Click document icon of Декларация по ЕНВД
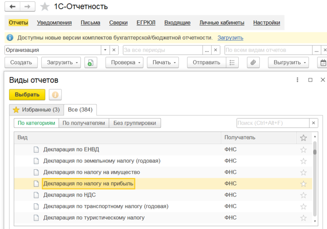 tap(36, 150)
